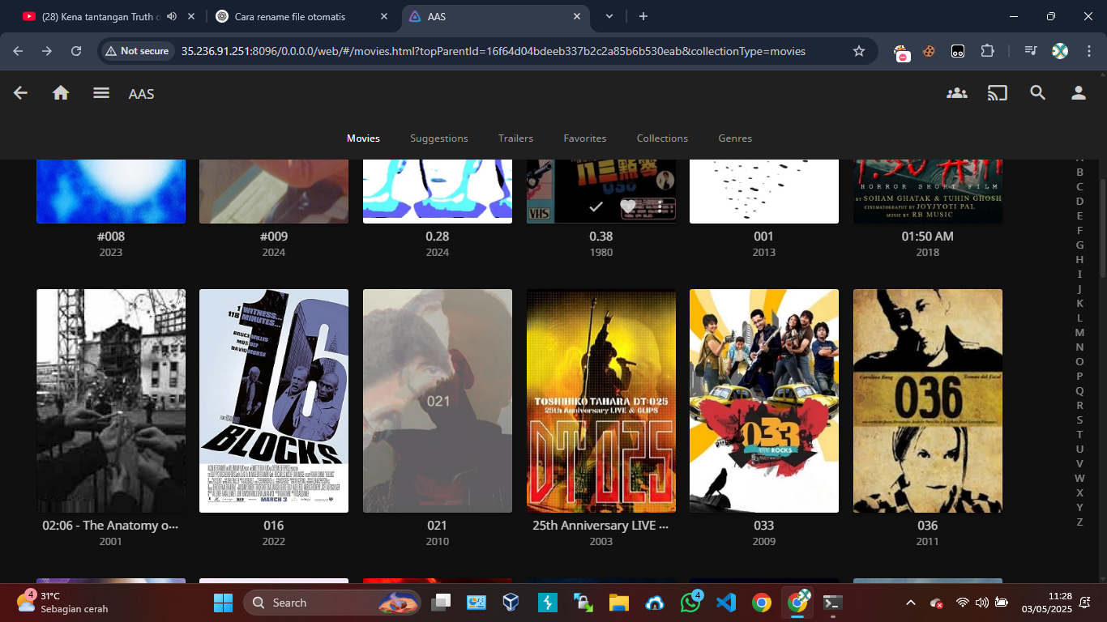Open the media control icon in Chrome toolbar
Screen dimensions: 1107x622
point(1031,51)
